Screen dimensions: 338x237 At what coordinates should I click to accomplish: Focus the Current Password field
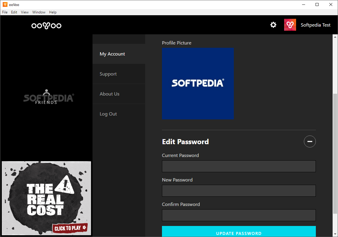click(239, 166)
